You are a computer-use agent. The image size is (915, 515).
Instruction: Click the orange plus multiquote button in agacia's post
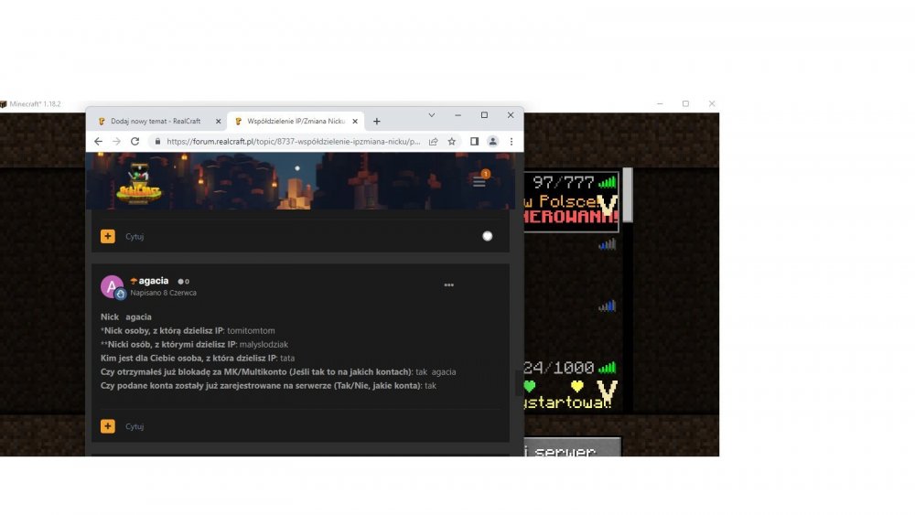108,426
